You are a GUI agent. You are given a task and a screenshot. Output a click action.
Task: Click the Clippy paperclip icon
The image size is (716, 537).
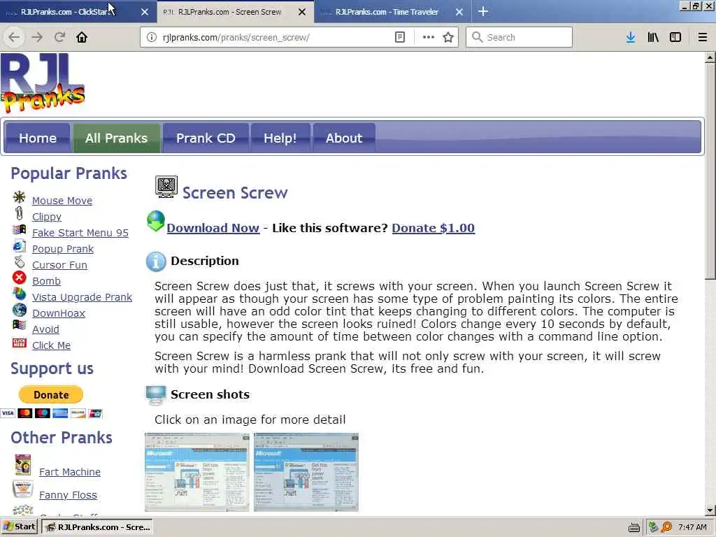(19, 213)
